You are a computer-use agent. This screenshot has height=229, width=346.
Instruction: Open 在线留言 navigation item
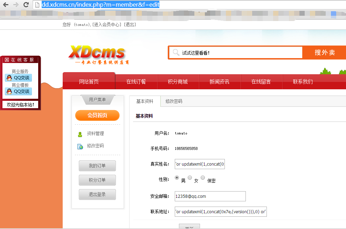(261, 82)
